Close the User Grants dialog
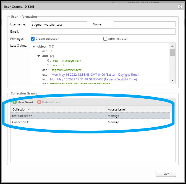This screenshot has height=184, width=186. click(x=180, y=7)
